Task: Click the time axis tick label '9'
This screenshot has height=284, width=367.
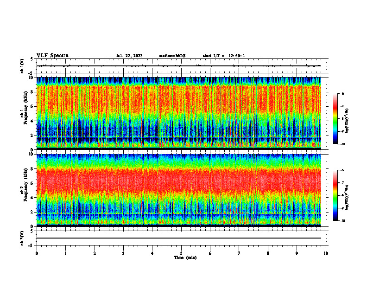Action: (x=297, y=253)
